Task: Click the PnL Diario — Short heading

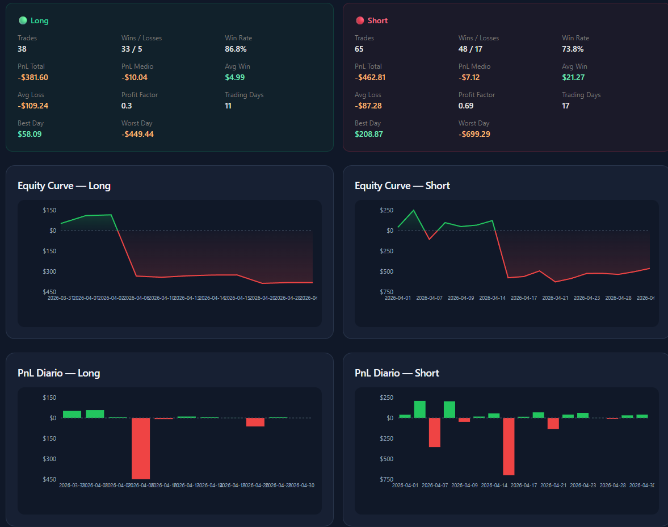Action: point(397,373)
